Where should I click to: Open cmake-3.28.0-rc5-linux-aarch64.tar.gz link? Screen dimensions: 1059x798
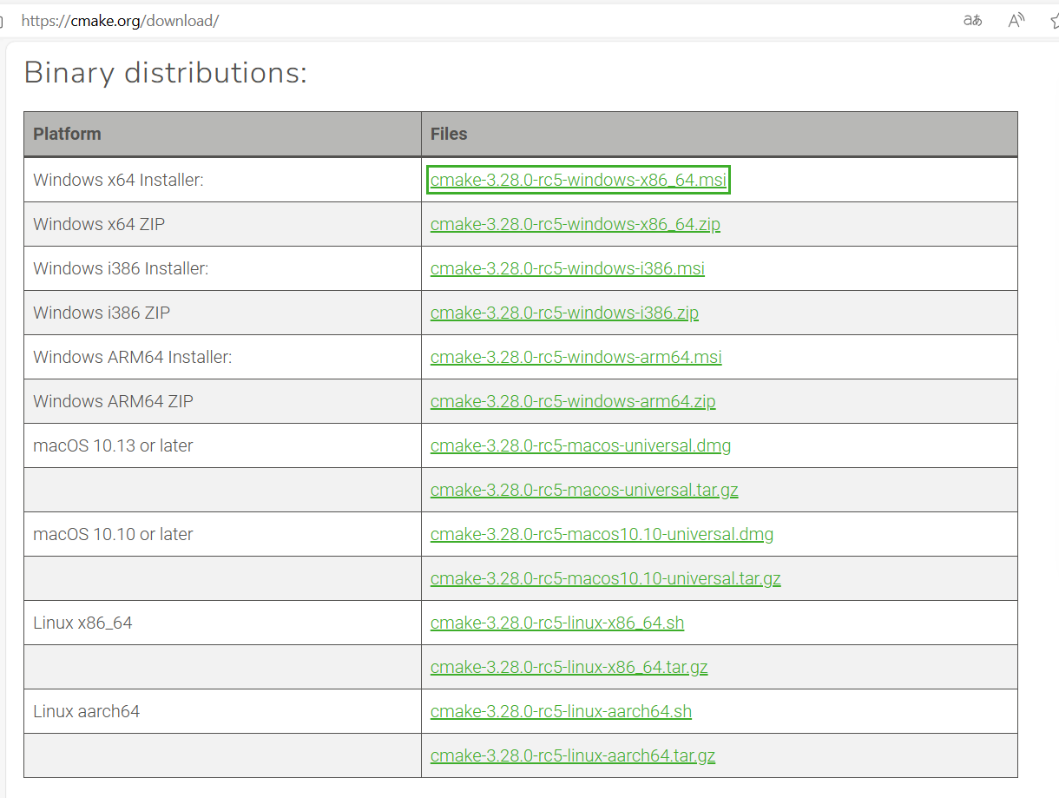coord(573,755)
